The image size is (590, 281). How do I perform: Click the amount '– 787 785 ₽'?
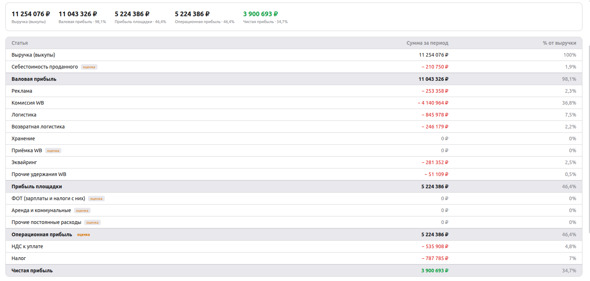[435, 258]
